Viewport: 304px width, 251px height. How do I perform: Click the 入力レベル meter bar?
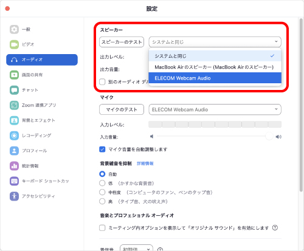coord(215,124)
